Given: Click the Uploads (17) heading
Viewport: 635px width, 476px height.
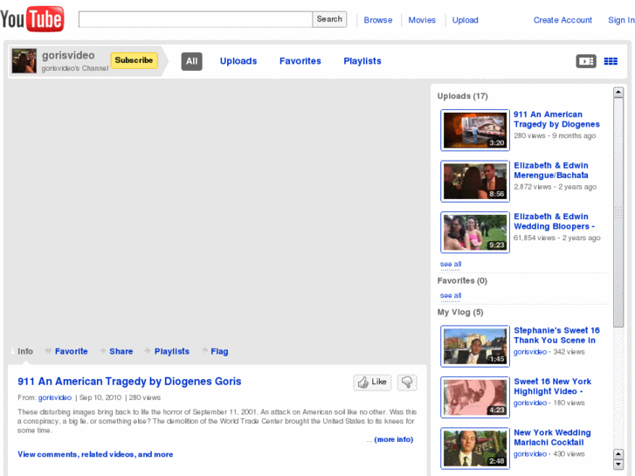Looking at the screenshot, I should [x=462, y=96].
